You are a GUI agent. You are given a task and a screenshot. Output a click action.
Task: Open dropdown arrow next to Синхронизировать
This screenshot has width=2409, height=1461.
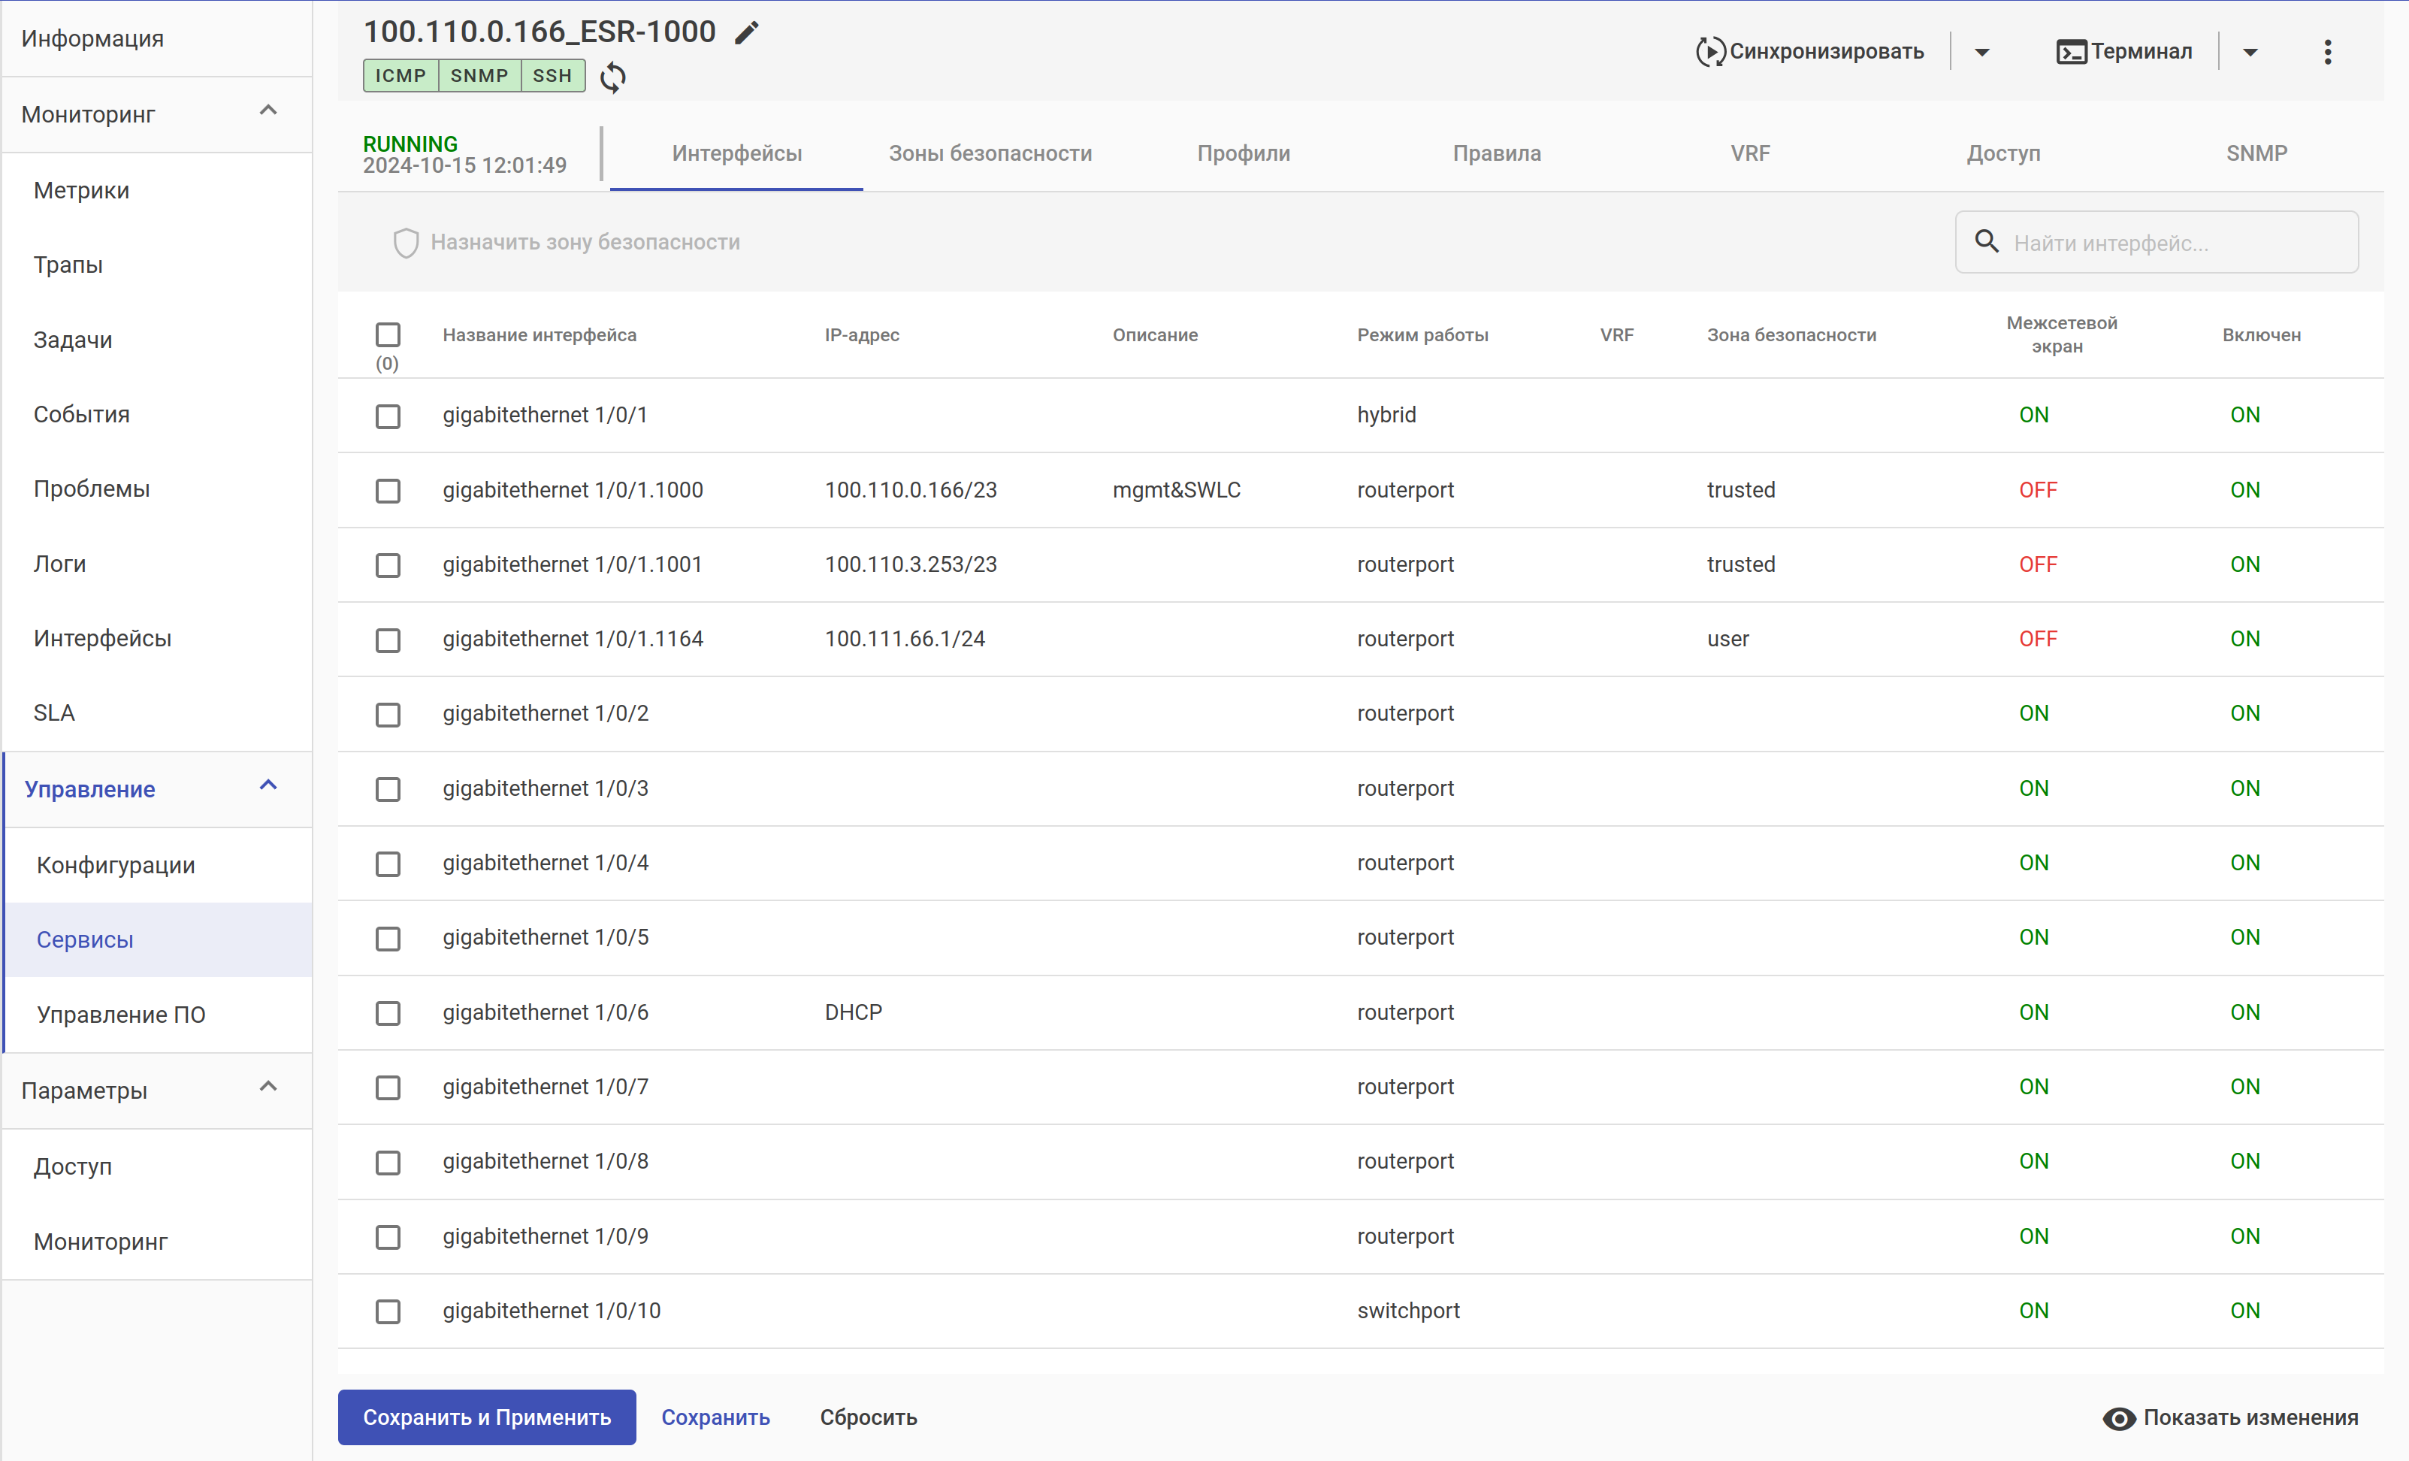coord(1981,52)
